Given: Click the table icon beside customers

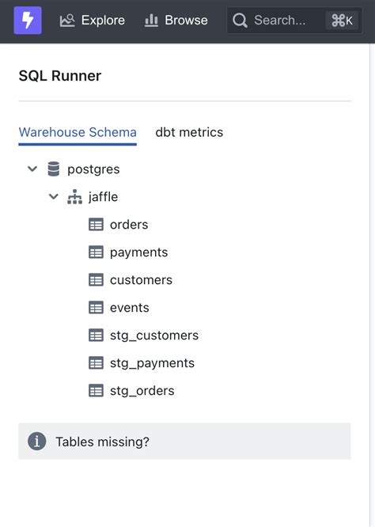Looking at the screenshot, I should click(x=96, y=280).
